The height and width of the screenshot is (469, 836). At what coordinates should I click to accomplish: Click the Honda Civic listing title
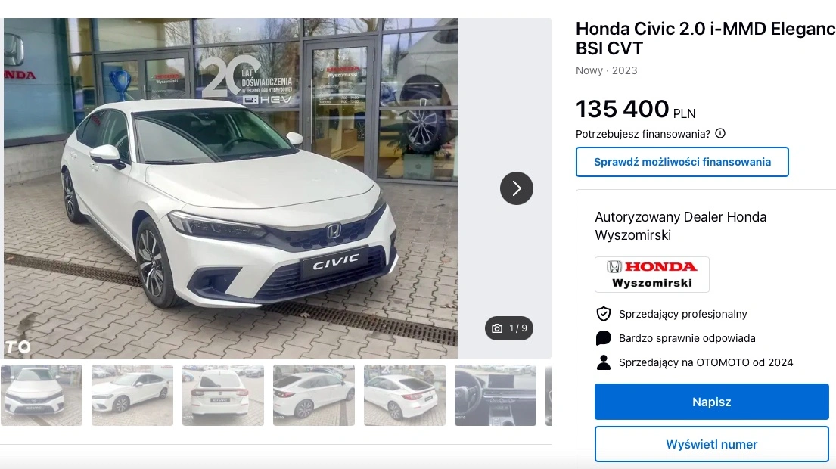click(x=705, y=39)
